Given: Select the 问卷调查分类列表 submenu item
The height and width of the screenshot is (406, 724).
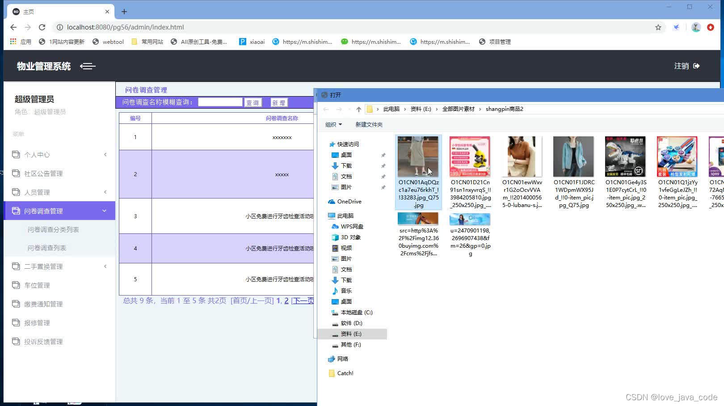Looking at the screenshot, I should 53,229.
